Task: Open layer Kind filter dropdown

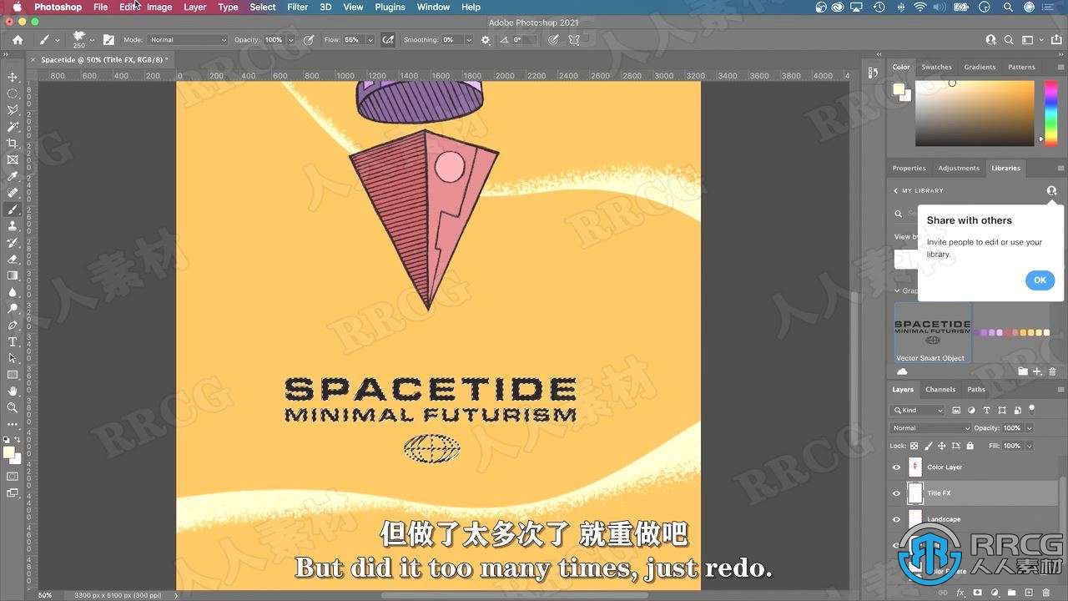Action: 917,410
